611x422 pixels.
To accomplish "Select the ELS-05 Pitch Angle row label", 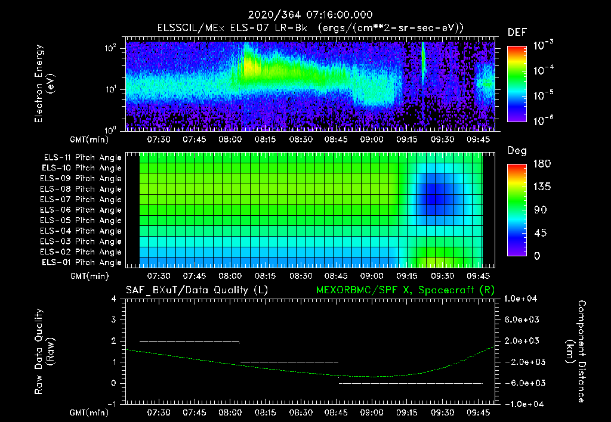I will [x=81, y=221].
